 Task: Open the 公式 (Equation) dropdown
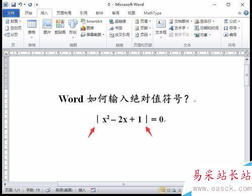(x=232, y=22)
